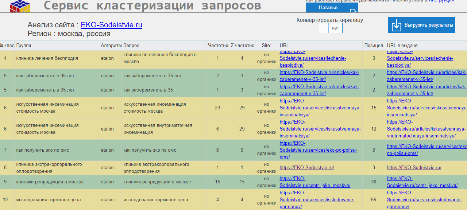
Task: Click Сервис кластеризации запросов page title
Action: tap(153, 5)
